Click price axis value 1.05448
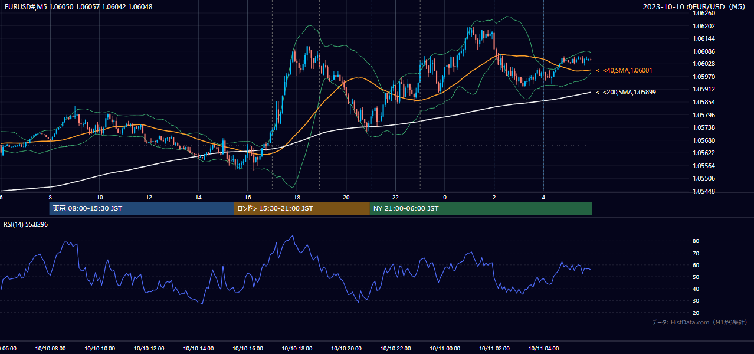Screen dimensions: 754x354 tap(704, 191)
